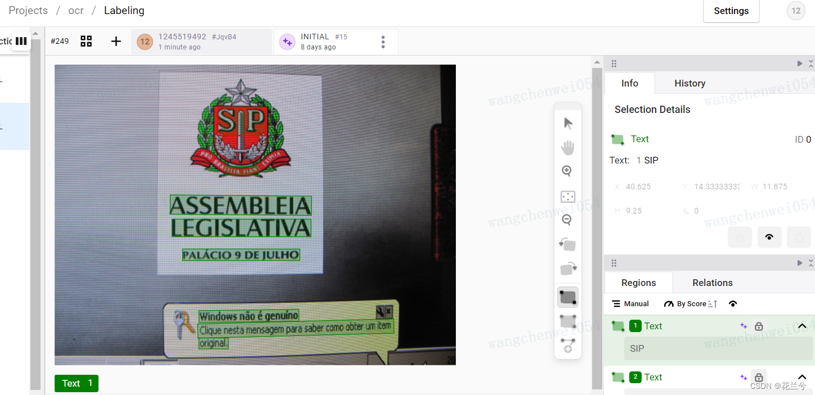Click the drag handle of the Info panel

pyautogui.click(x=614, y=63)
